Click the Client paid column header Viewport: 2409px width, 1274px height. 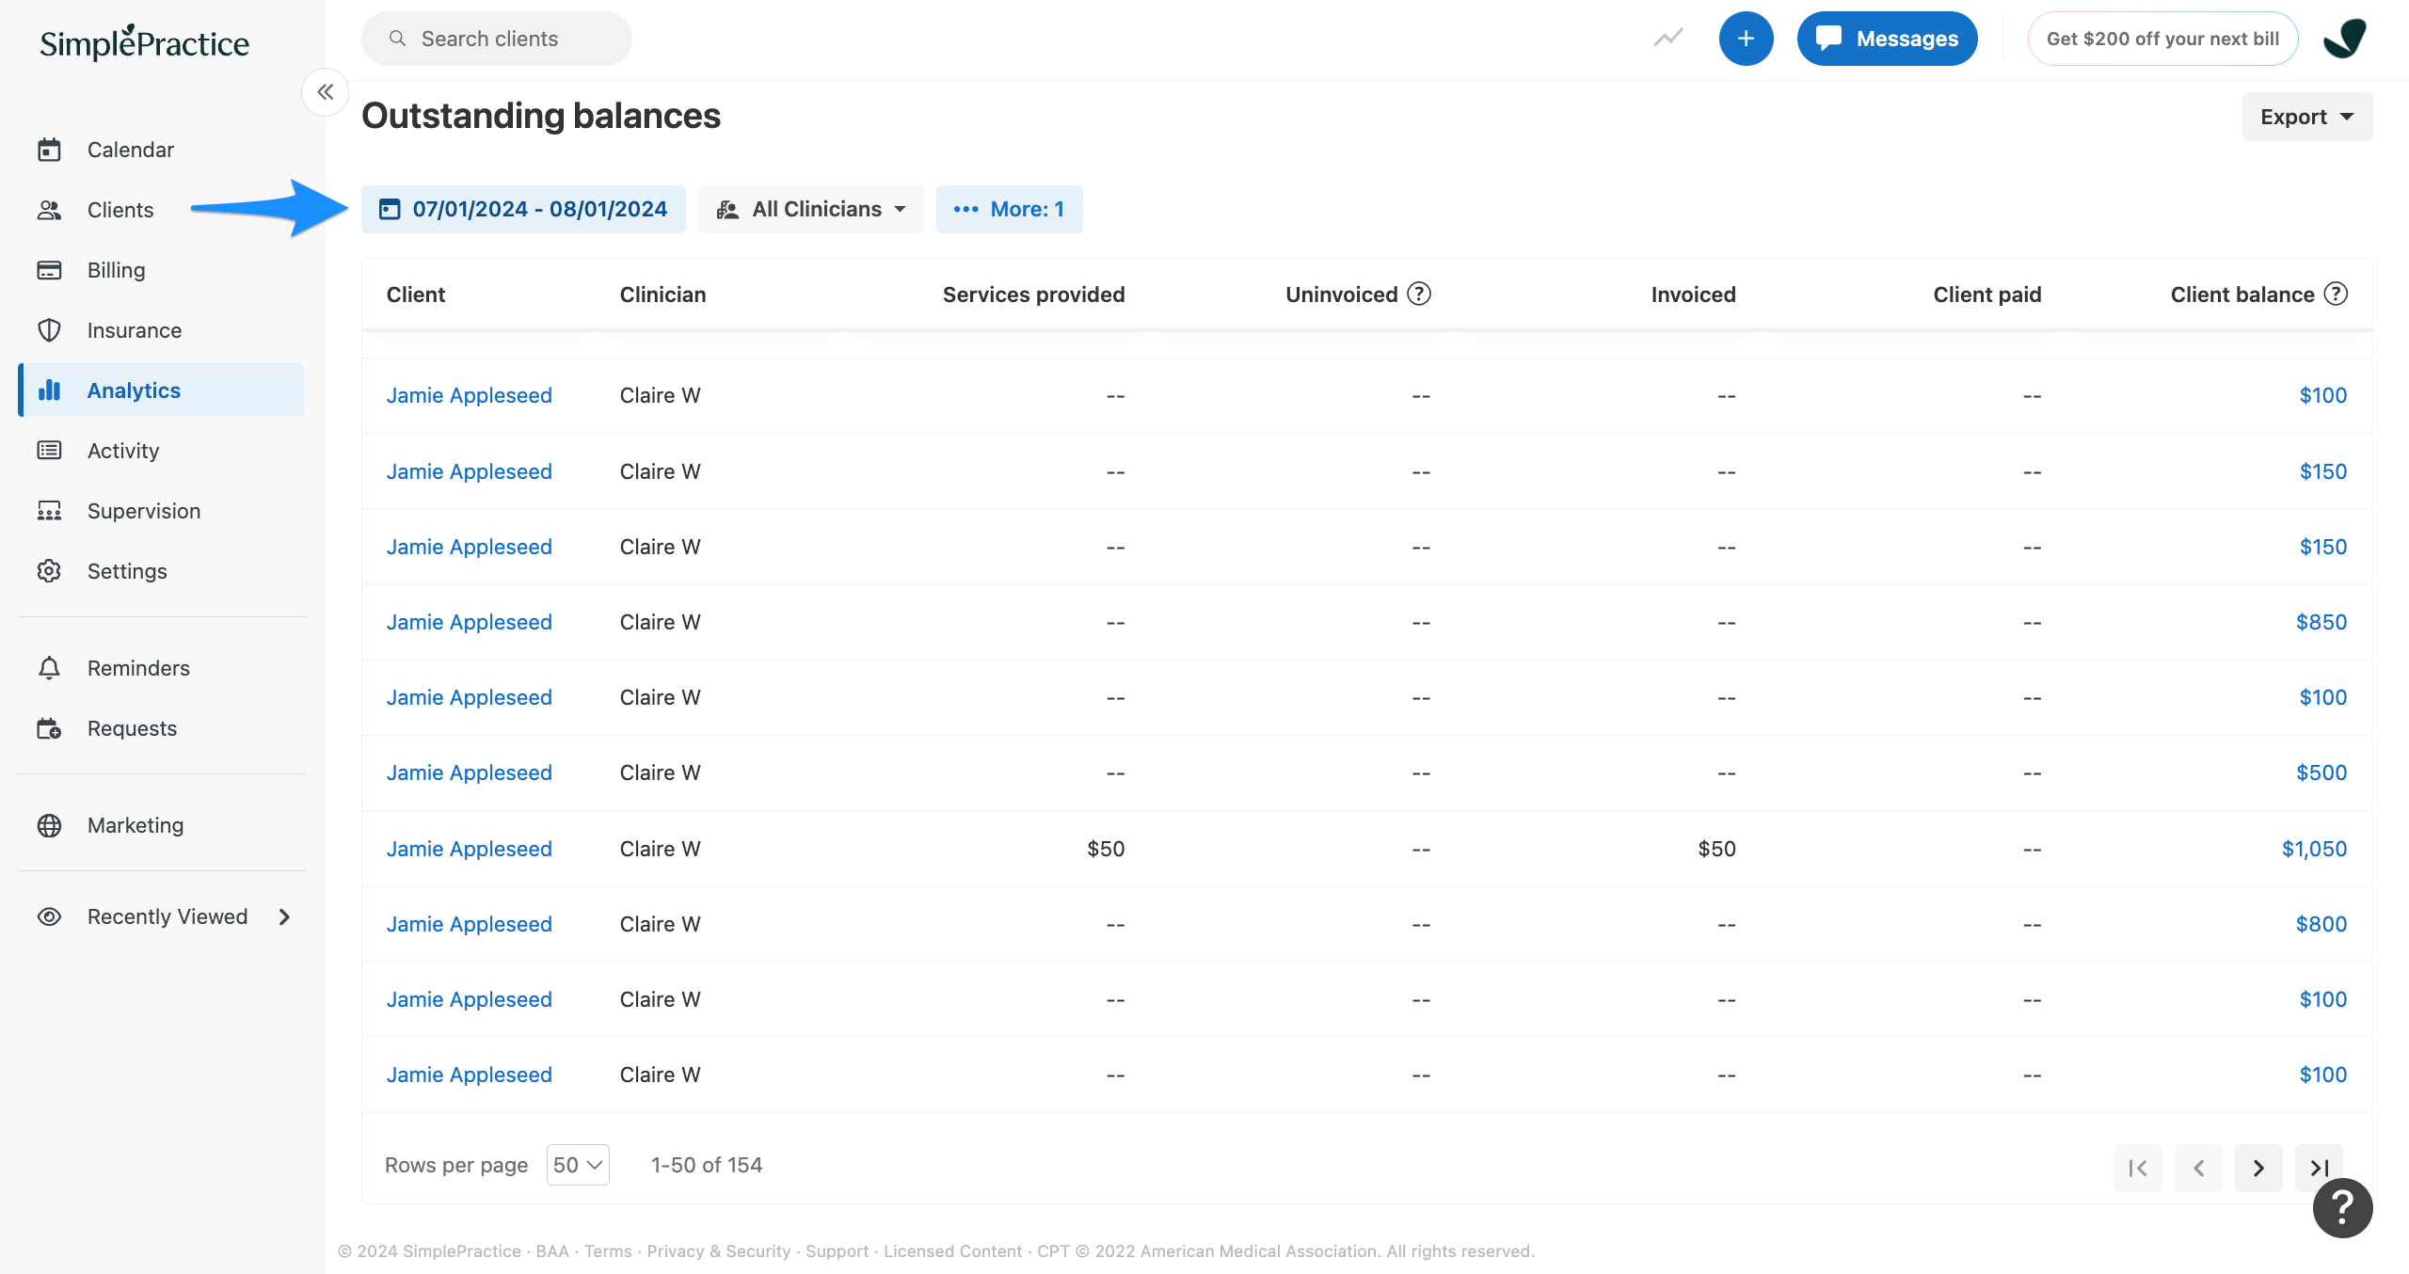1986,295
